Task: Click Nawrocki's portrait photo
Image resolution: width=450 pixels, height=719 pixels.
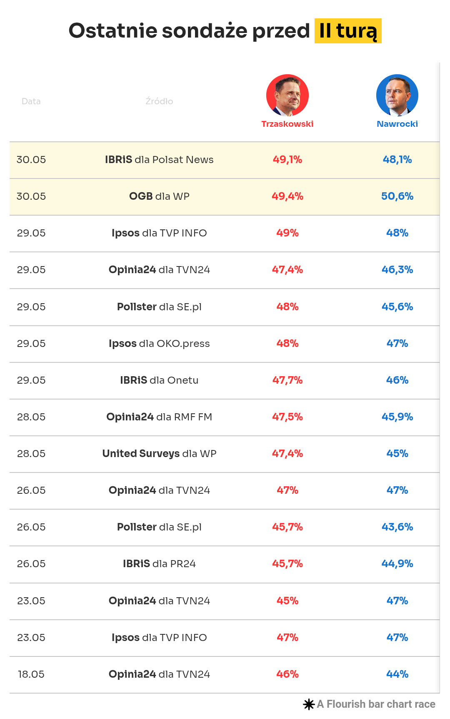Action: coord(397,96)
